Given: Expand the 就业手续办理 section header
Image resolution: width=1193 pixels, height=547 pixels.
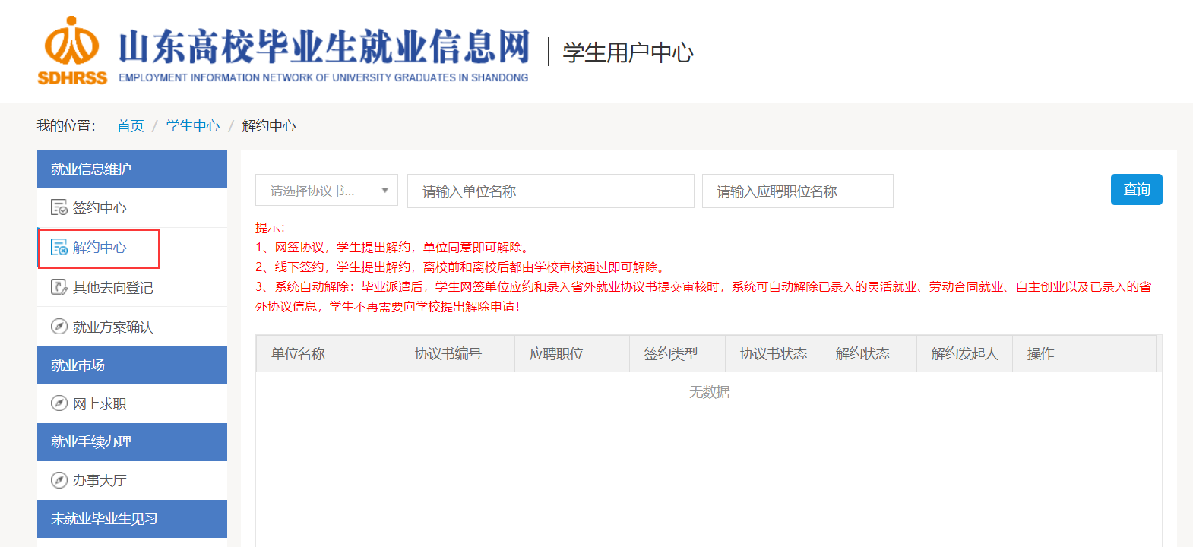Looking at the screenshot, I should 131,441.
